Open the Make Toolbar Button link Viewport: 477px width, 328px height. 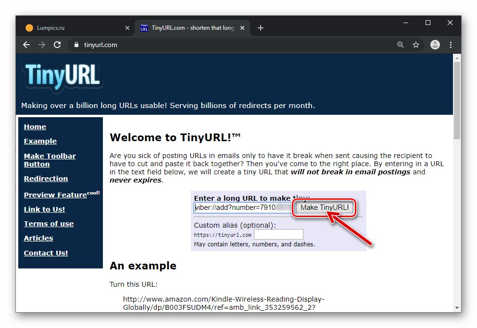click(x=50, y=160)
